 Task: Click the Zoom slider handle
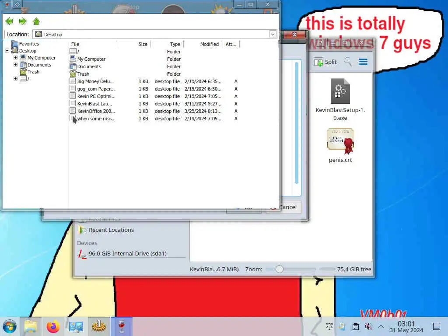280,269
